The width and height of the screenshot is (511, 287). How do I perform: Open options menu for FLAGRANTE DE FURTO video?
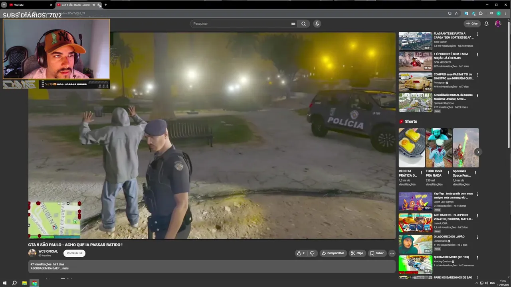click(x=477, y=34)
